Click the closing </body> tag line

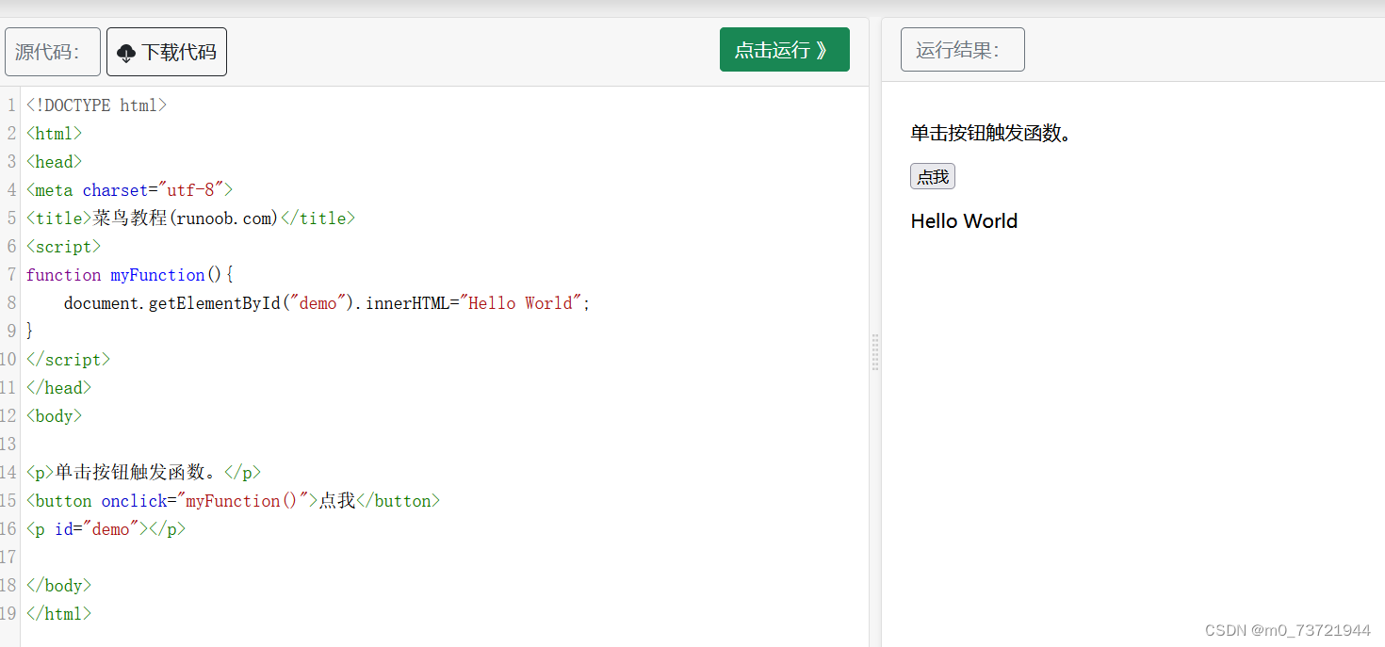tap(58, 586)
